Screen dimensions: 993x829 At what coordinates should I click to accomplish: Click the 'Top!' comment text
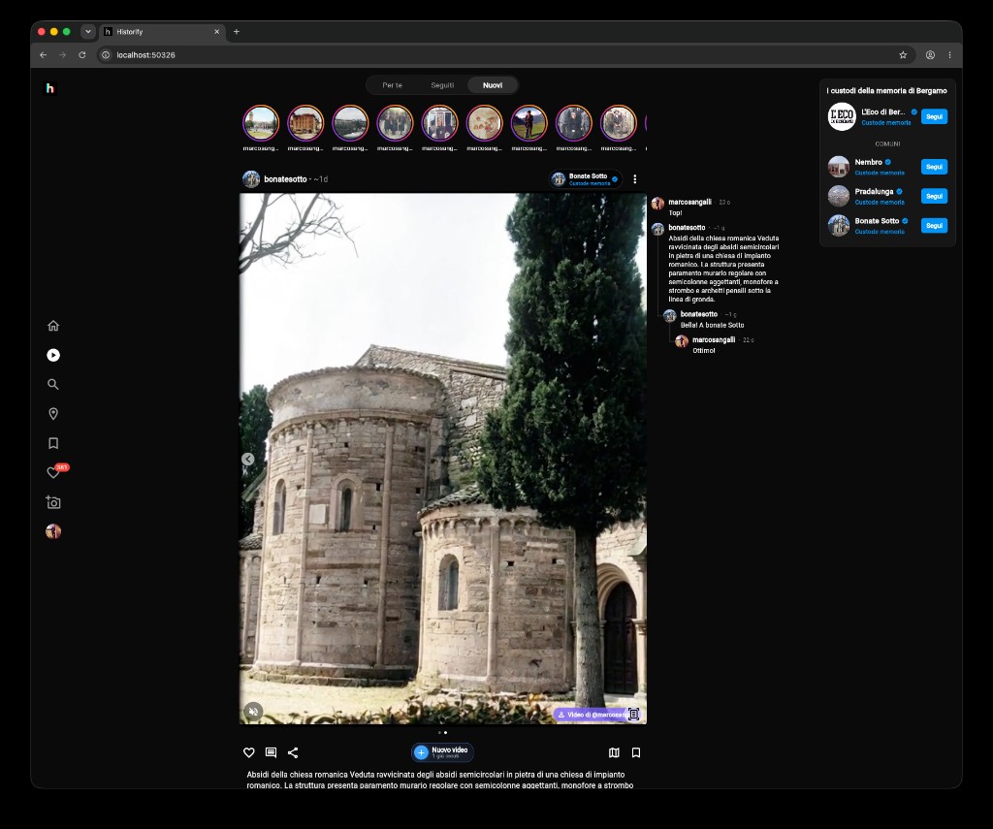coord(675,212)
